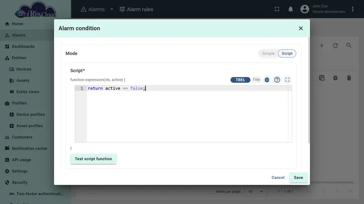Tidy the script code

(256, 80)
